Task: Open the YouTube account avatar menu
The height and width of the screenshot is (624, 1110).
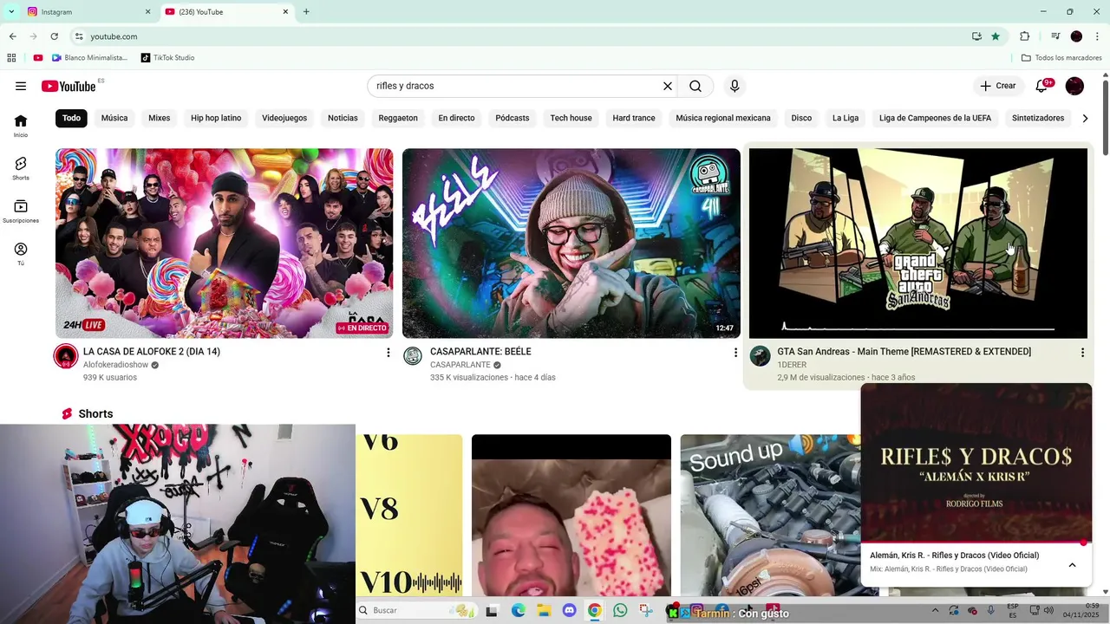Action: click(x=1074, y=86)
